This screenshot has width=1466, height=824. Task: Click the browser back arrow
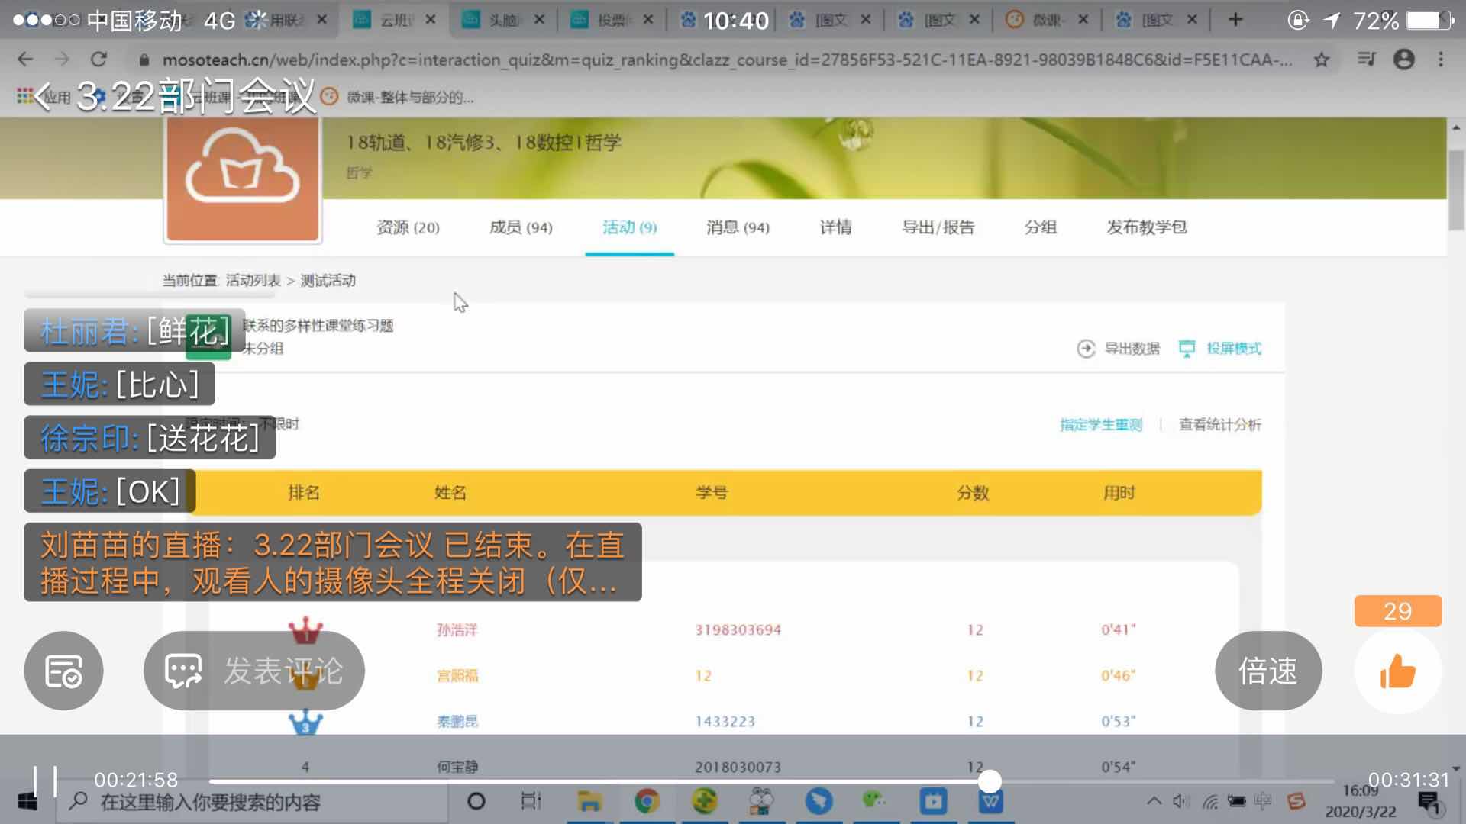click(x=25, y=59)
